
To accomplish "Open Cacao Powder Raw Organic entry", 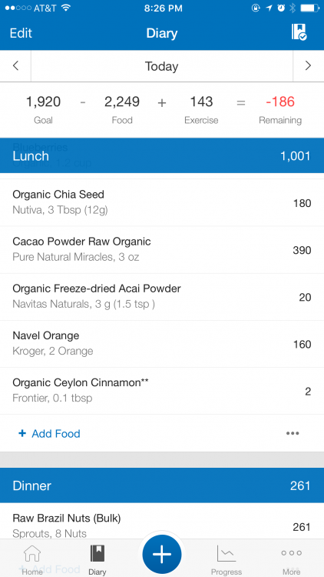I will click(162, 250).
